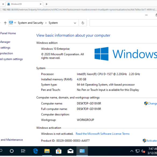Open Task View on taskbar

point(23,151)
